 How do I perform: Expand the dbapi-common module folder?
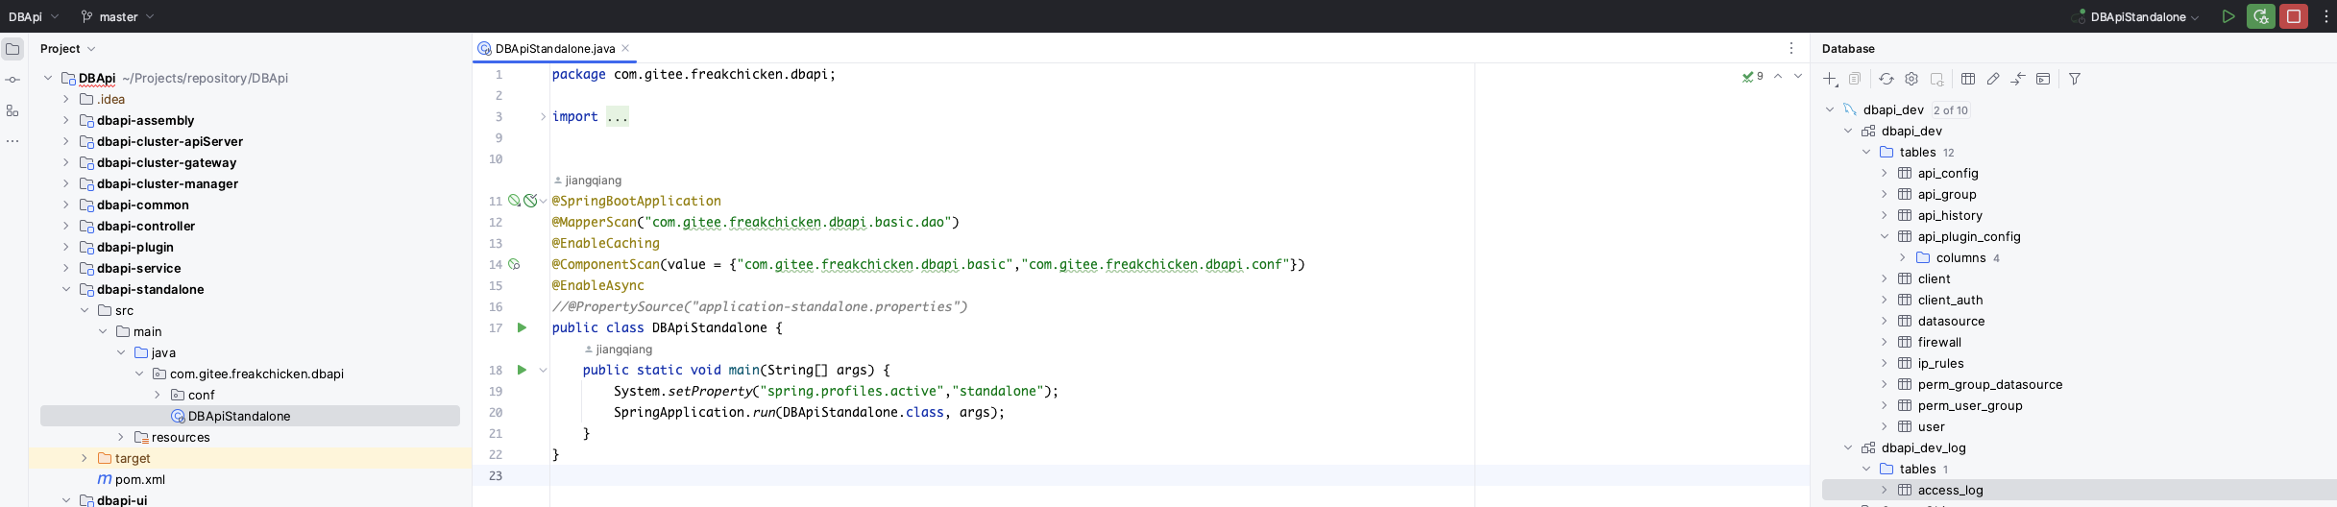65,205
